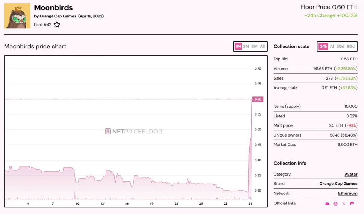Image resolution: width=364 pixels, height=214 pixels.
Task: Click the mint price change -76% figure
Action: [x=351, y=125]
